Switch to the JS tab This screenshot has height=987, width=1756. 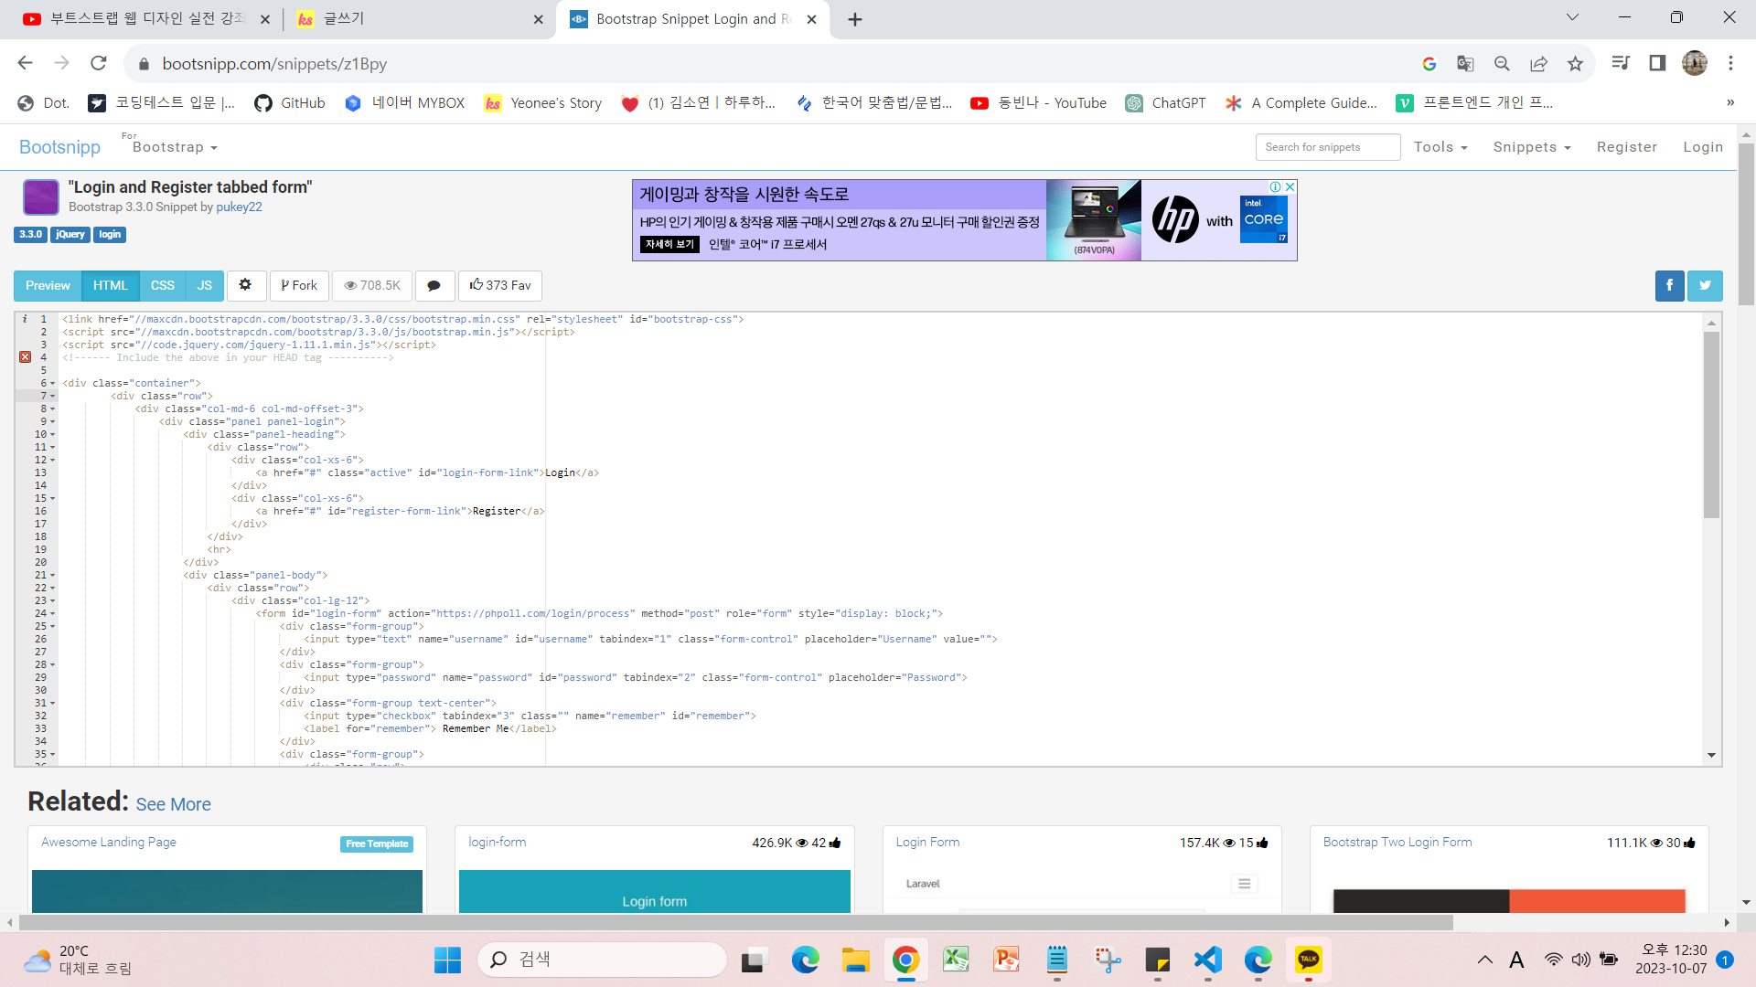(205, 285)
